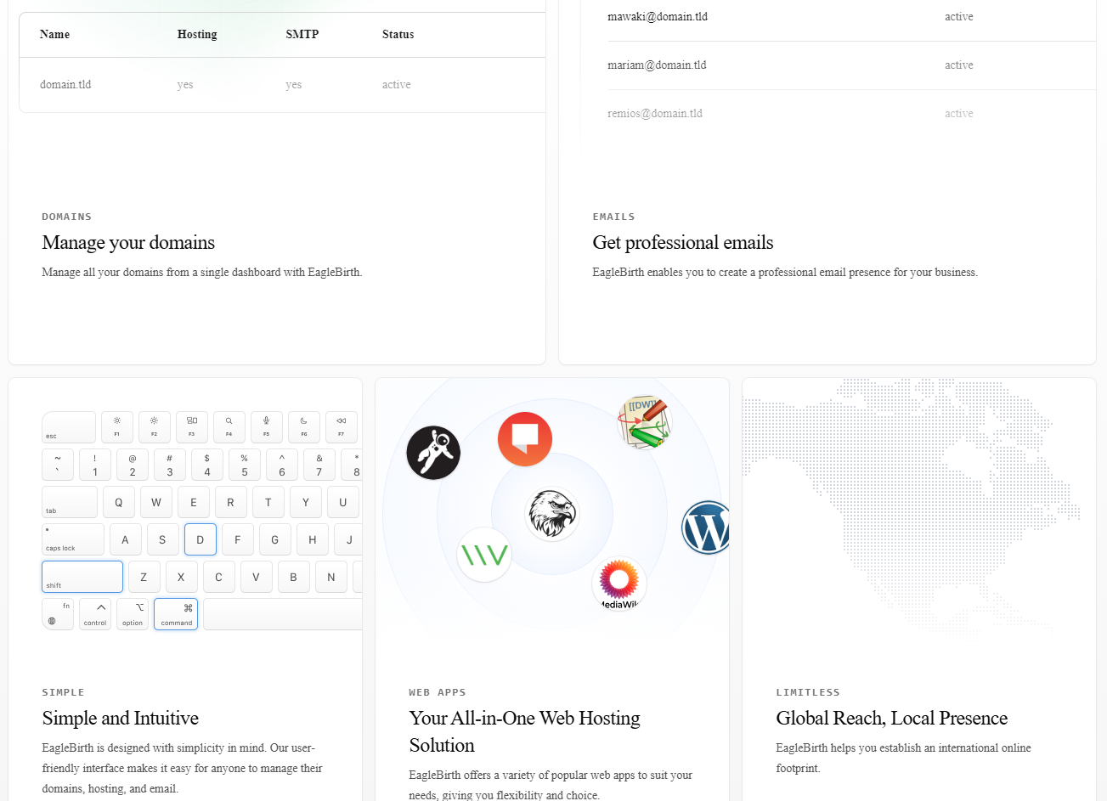Click the LIMITLESS section label
Viewport: 1107px width, 801px height.
(x=808, y=692)
